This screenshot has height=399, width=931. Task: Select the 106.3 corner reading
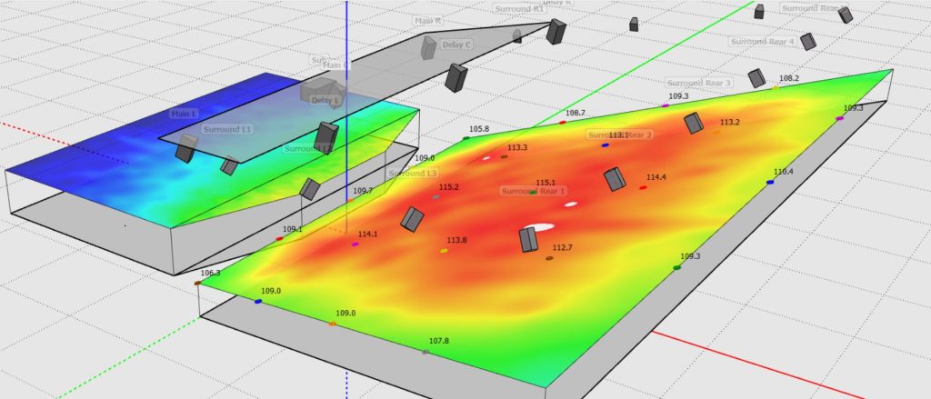coord(210,274)
